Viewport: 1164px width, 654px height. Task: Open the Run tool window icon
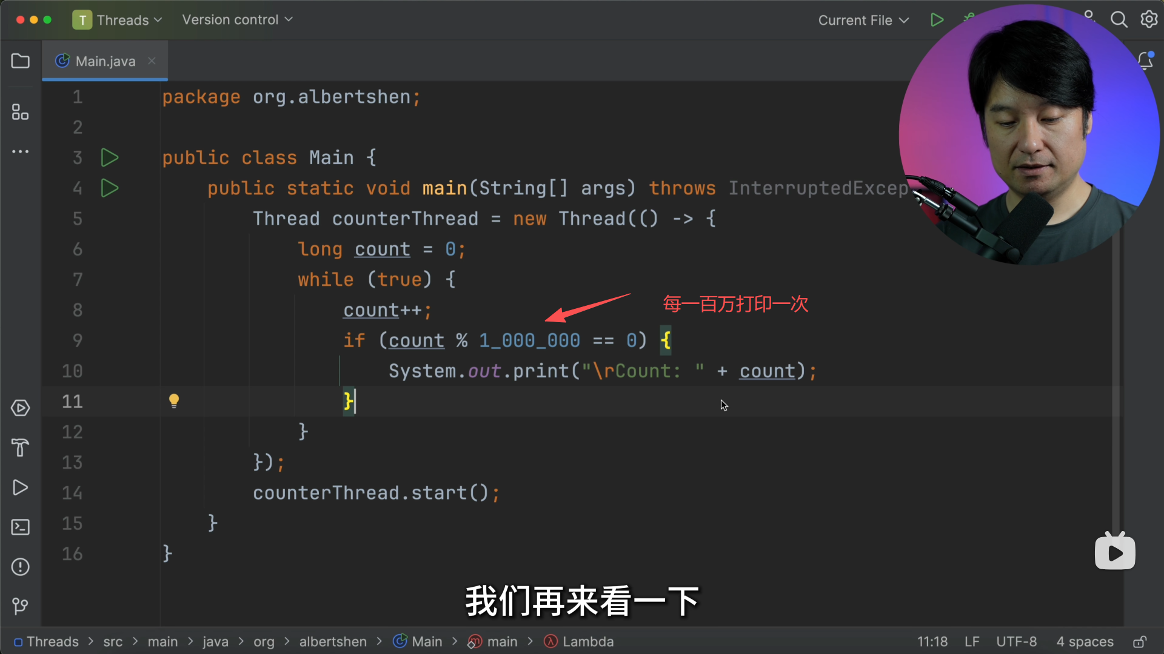[20, 487]
